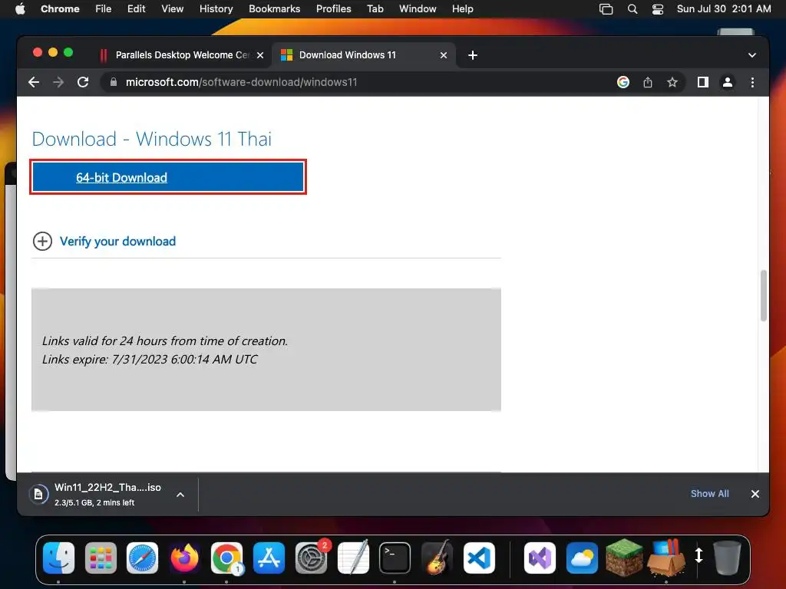This screenshot has width=786, height=589.
Task: Open the Edit menu
Action: [x=136, y=8]
